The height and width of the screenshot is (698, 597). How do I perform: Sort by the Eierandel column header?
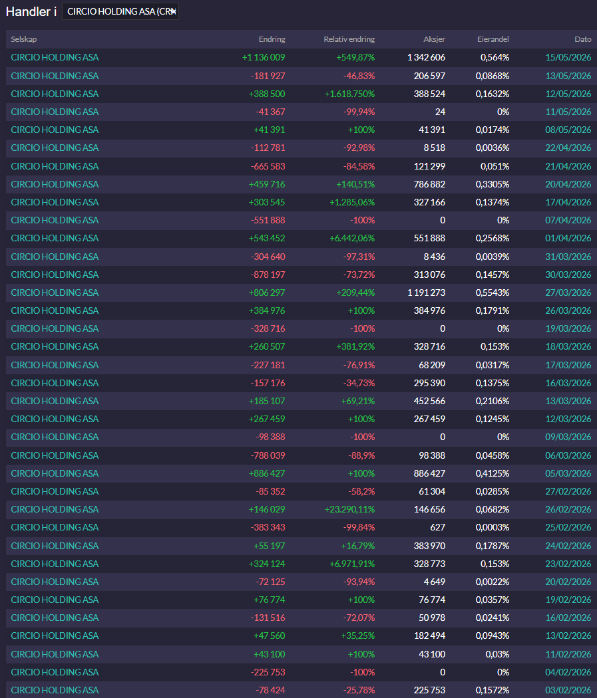pos(493,39)
